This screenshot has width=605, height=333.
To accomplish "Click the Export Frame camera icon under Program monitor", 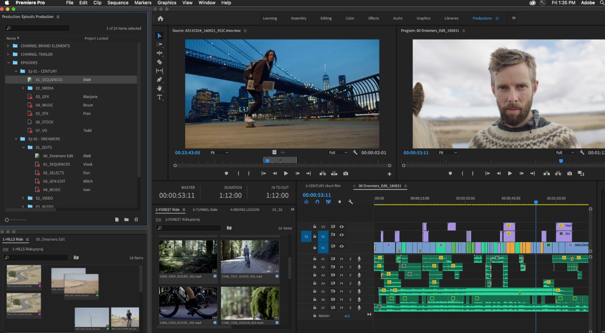I will (569, 173).
